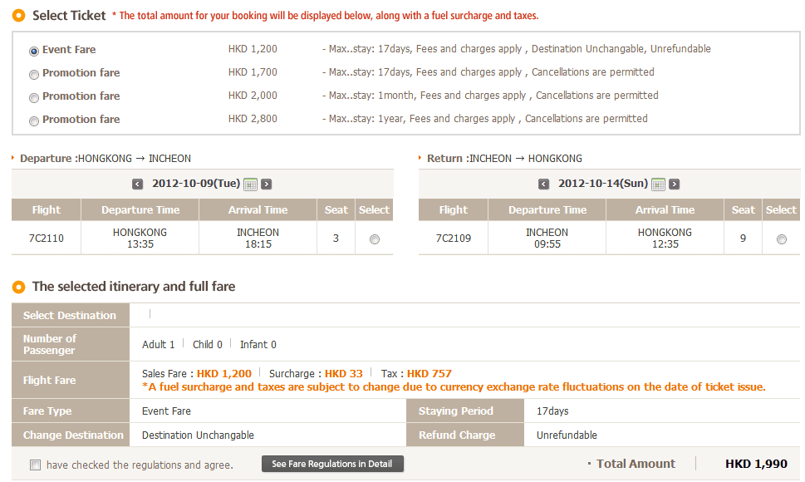Choose Promotion fare HKD 1,700

(34, 74)
